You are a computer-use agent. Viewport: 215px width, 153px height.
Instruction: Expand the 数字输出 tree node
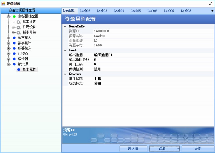9,43
